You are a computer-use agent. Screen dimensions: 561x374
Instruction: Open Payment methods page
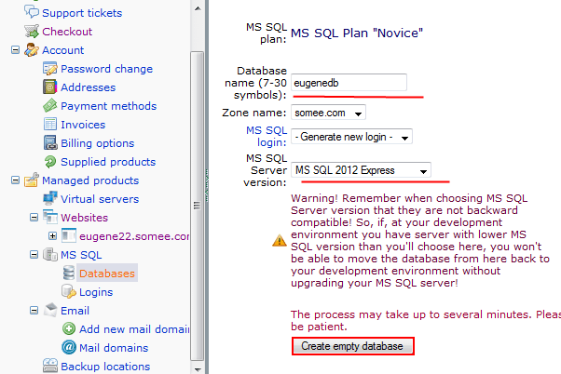pos(108,106)
